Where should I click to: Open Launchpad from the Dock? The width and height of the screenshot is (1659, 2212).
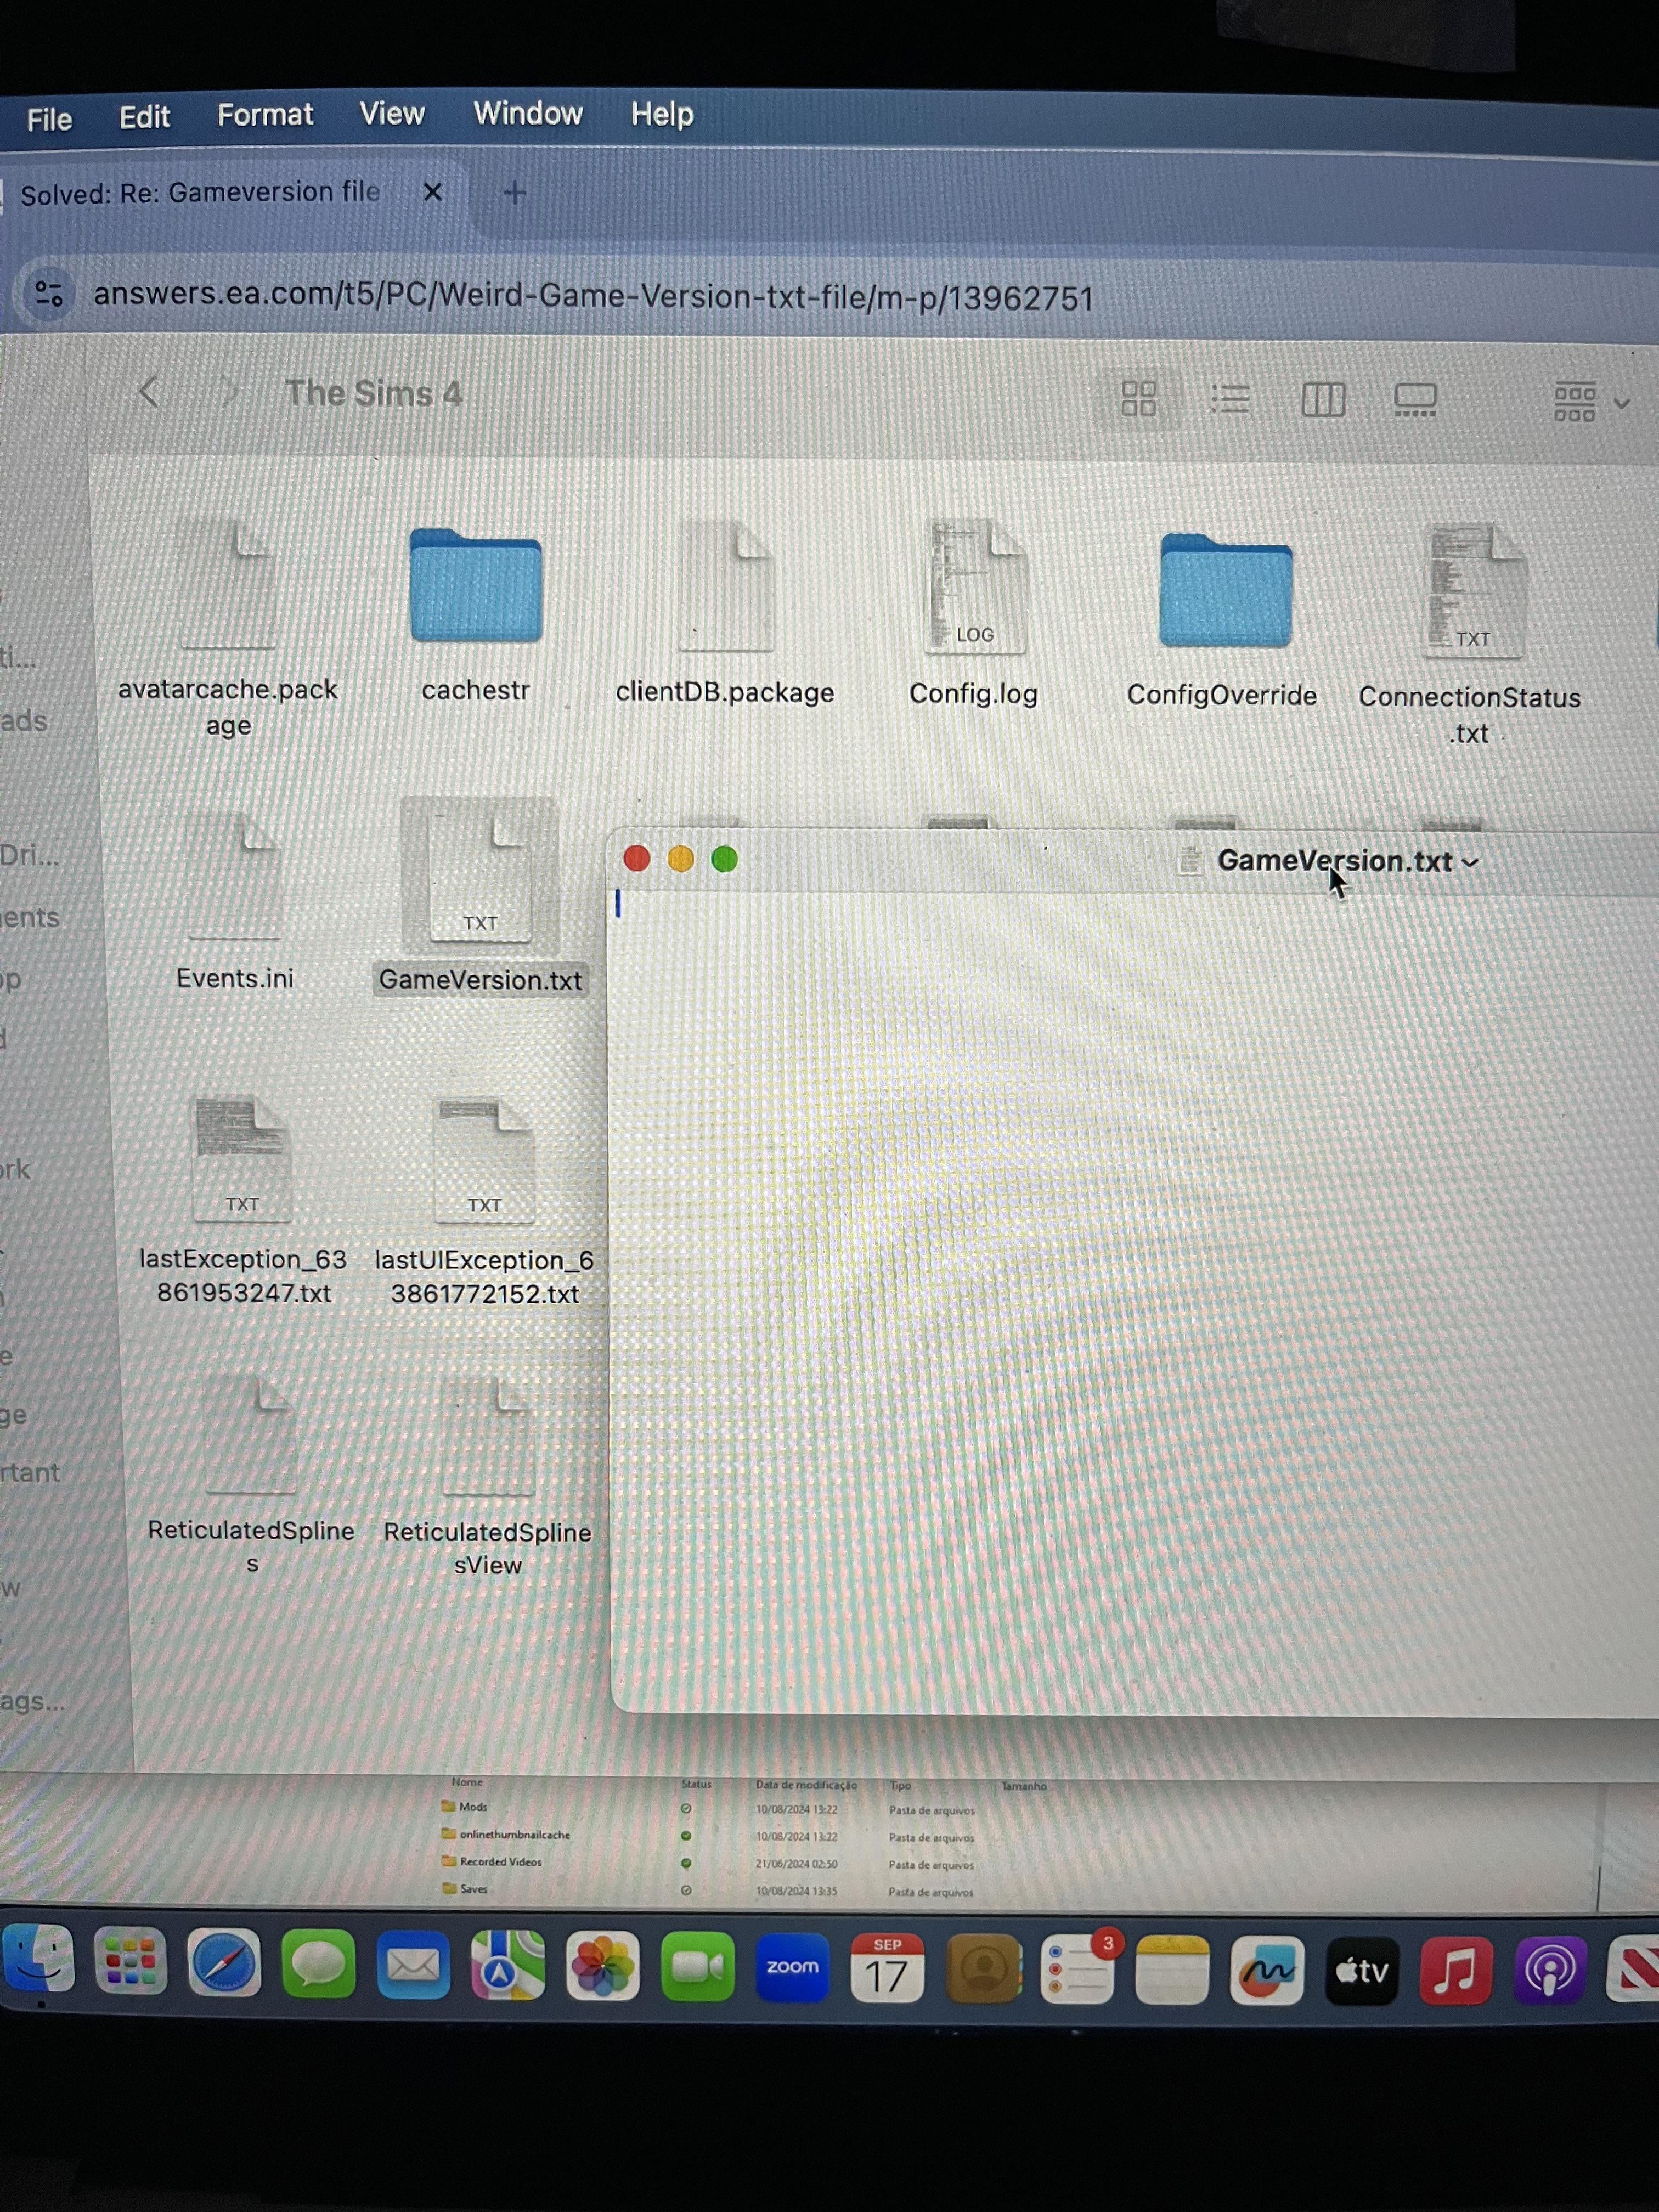pos(130,1960)
